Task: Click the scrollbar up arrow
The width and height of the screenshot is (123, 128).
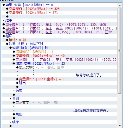Action: (x=120, y=5)
